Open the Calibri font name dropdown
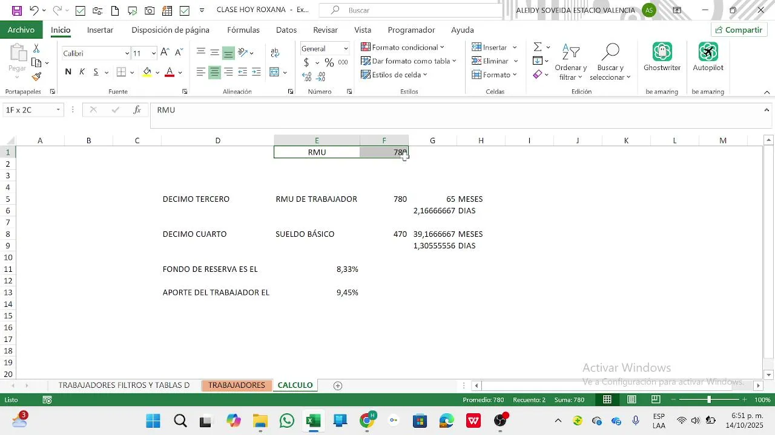The height and width of the screenshot is (435, 775). coord(127,53)
